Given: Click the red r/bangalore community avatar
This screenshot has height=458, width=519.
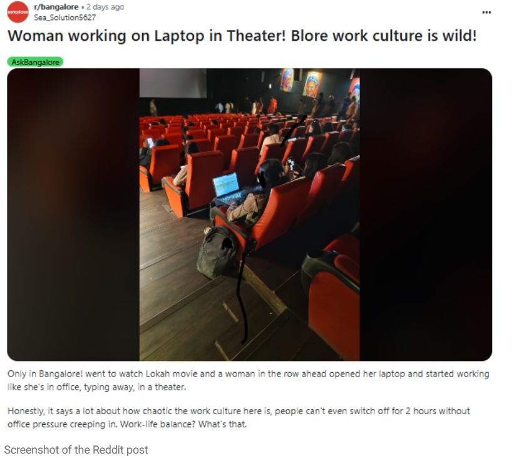Looking at the screenshot, I should [x=18, y=12].
